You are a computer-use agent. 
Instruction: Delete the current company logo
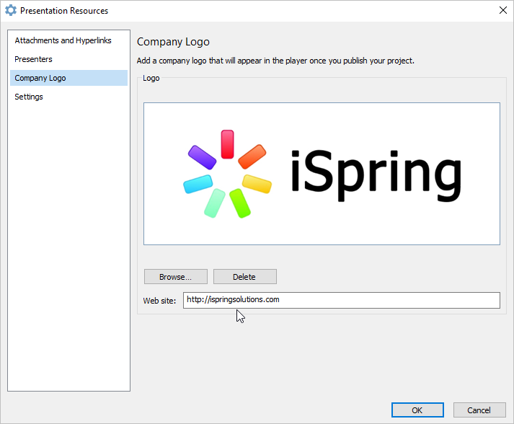[x=245, y=277]
